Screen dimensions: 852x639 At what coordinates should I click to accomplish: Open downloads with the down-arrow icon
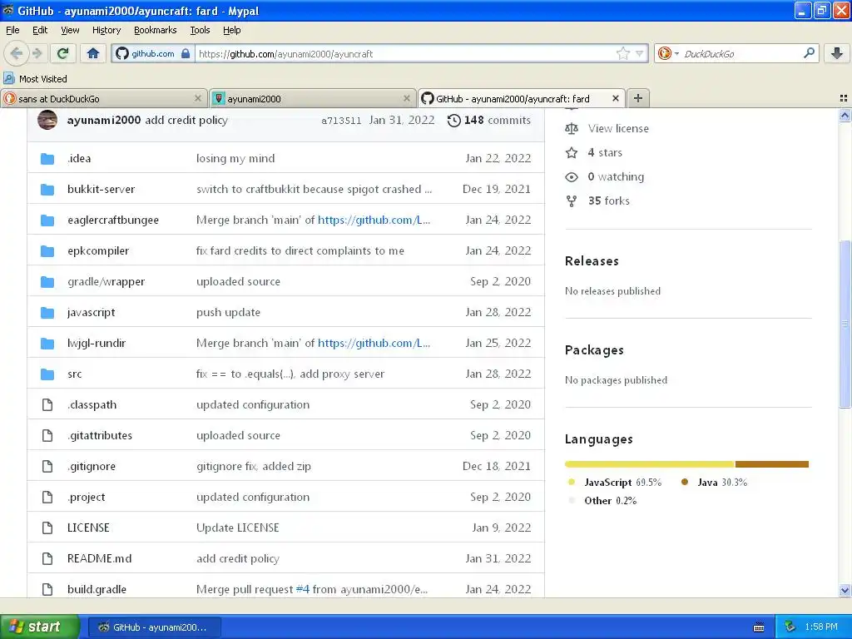pos(837,53)
